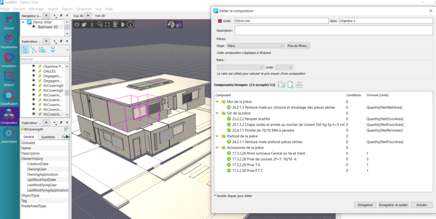This screenshot has height=219, width=436.
Task: Click the red color swatch beside Code
Action: 220,21
